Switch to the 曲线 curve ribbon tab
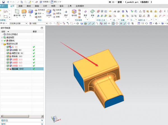 point(29,6)
